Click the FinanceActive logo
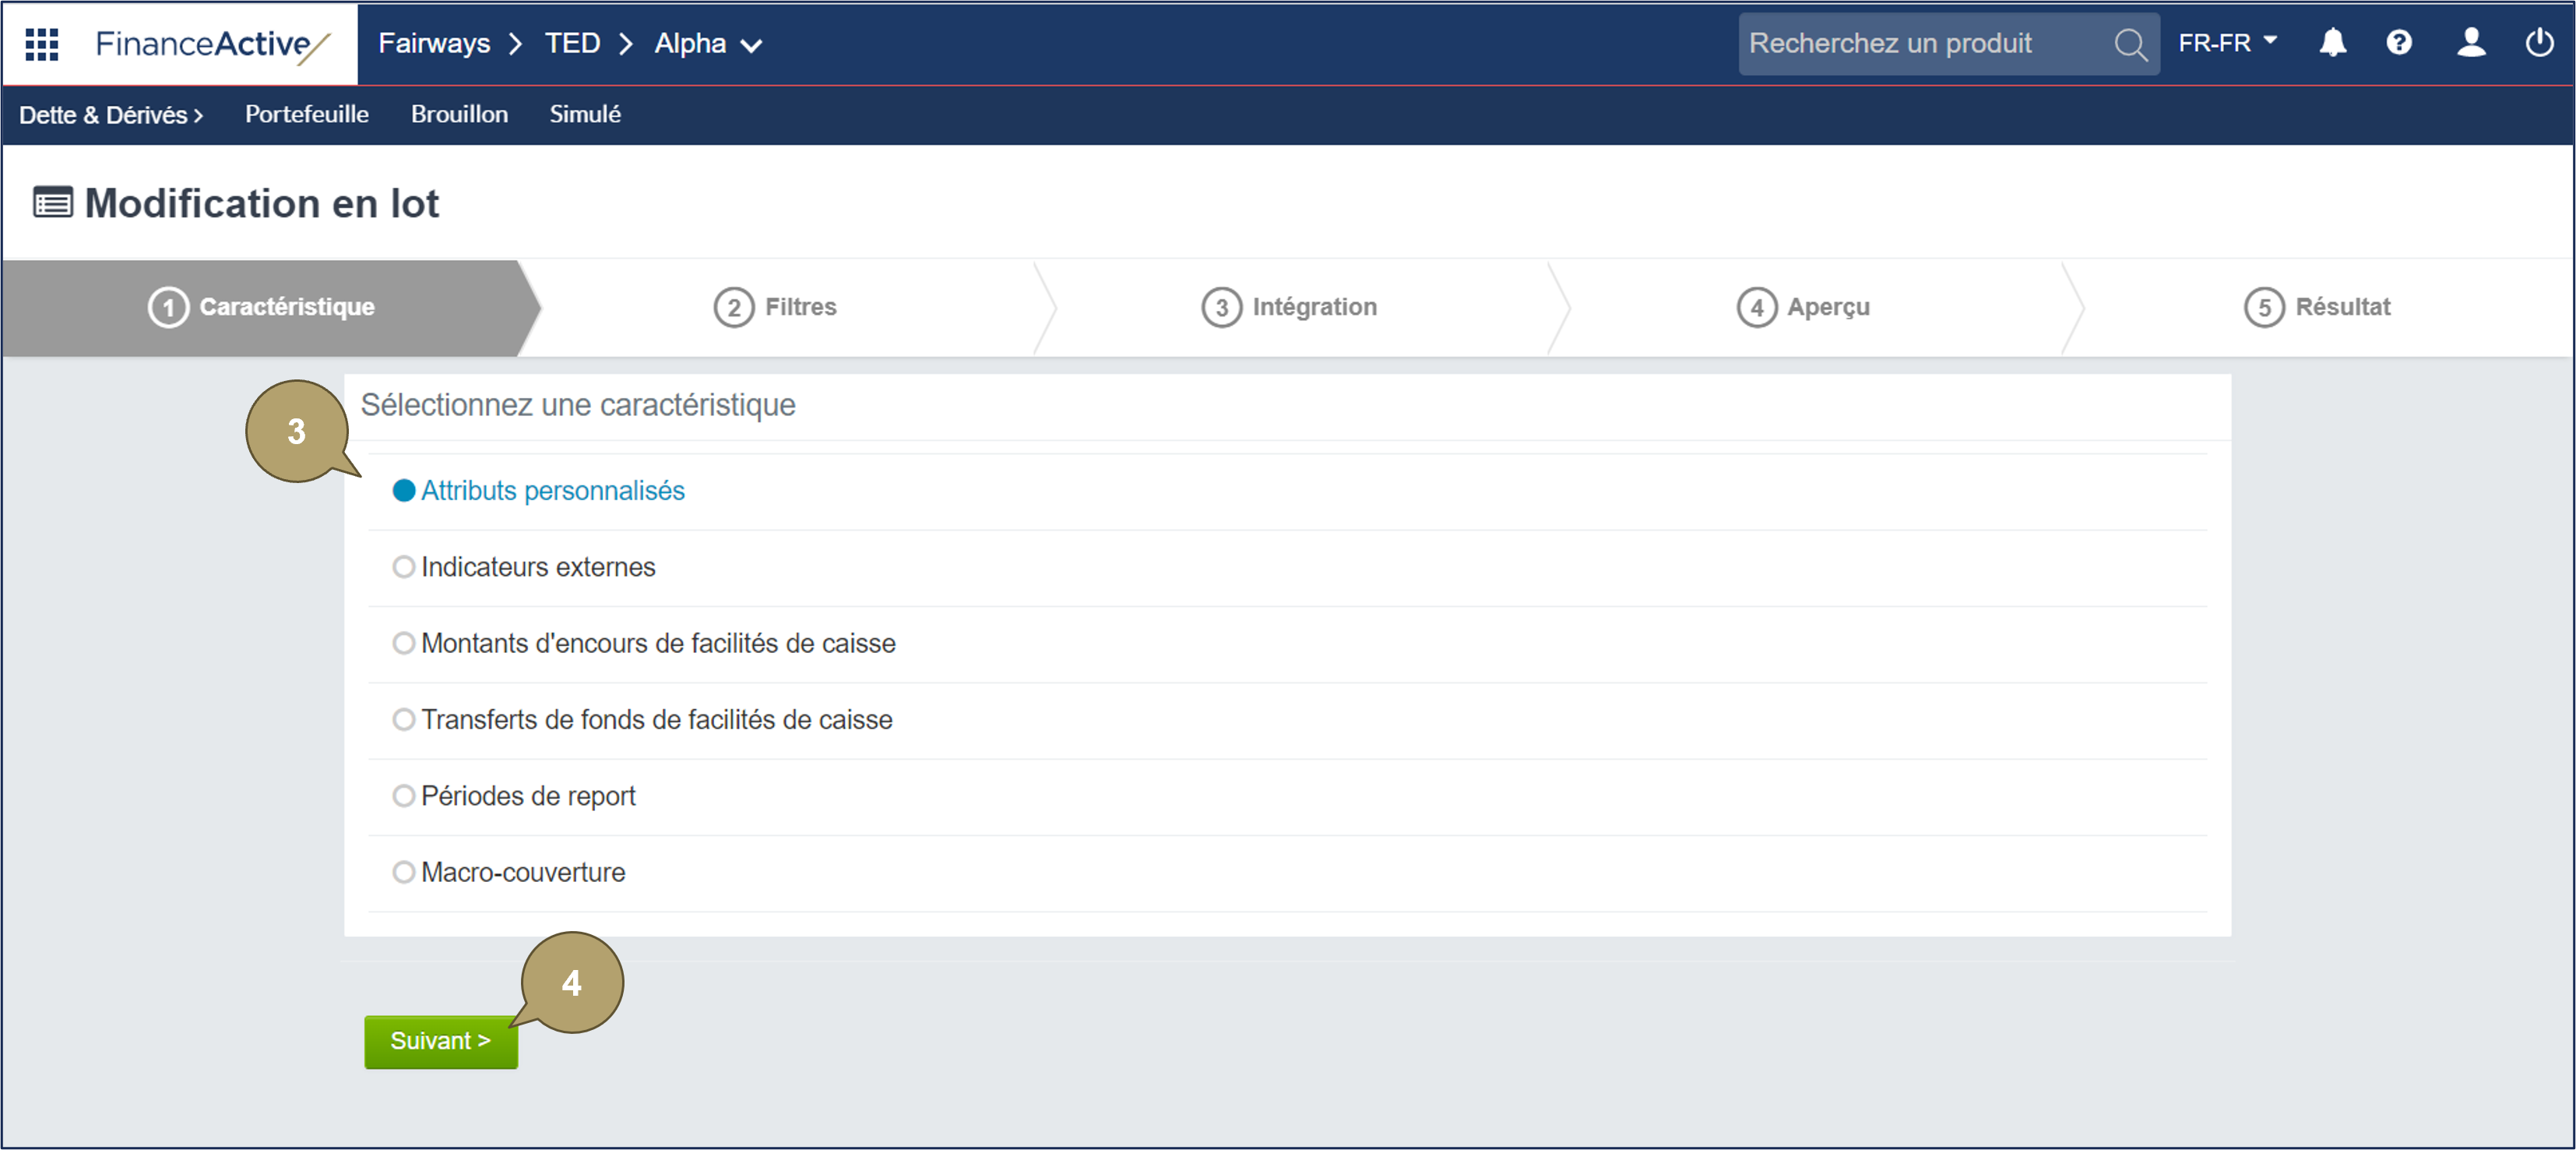Image resolution: width=2576 pixels, height=1150 pixels. (x=212, y=44)
